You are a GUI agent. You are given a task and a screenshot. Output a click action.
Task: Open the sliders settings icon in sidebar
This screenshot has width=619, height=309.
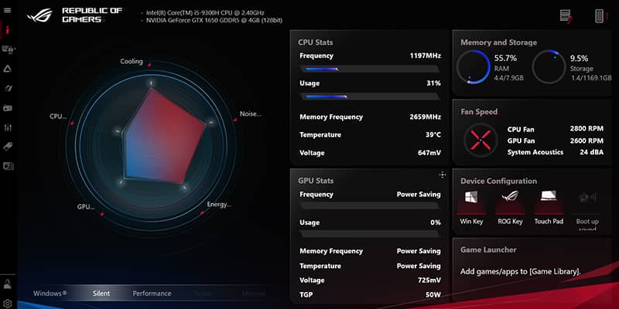(8, 127)
